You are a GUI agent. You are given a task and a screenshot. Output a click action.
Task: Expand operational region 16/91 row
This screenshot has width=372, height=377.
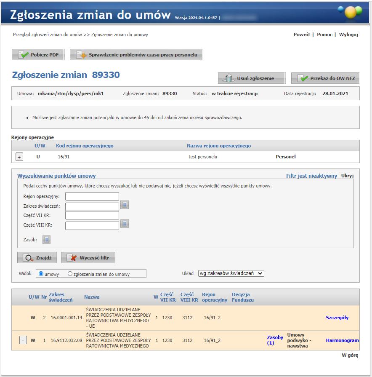[19, 157]
